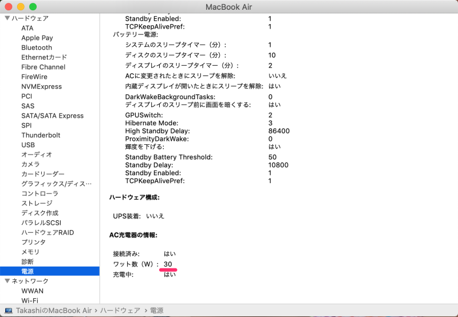Select the highlighted 電源 entry
Image resolution: width=458 pixels, height=317 pixels.
(x=50, y=271)
